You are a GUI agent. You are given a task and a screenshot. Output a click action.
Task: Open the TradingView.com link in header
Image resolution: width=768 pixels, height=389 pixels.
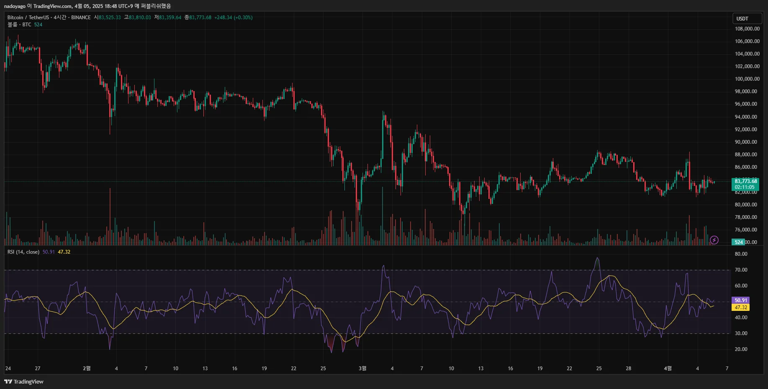click(52, 6)
